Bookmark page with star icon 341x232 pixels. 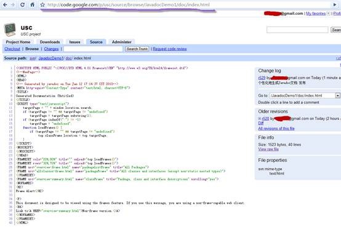42,4
